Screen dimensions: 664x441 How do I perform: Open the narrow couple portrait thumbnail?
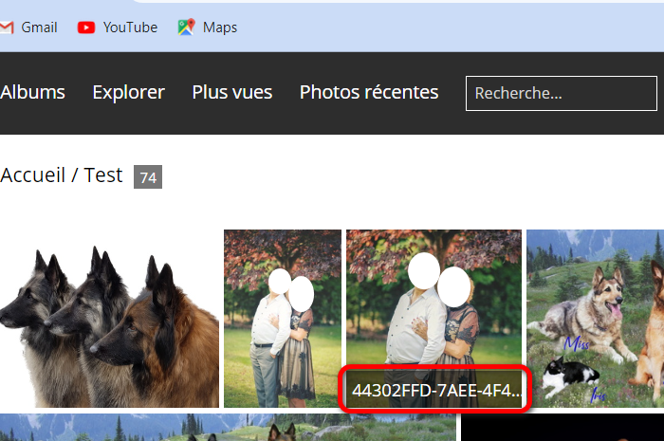283,319
